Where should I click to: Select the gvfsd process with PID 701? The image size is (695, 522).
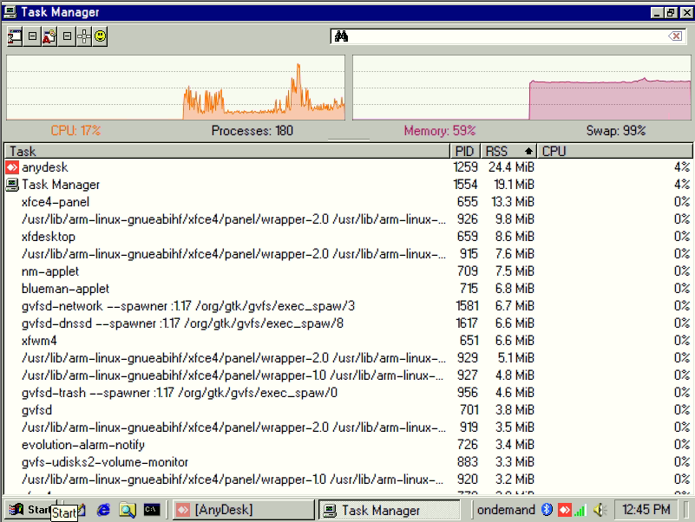coord(349,410)
